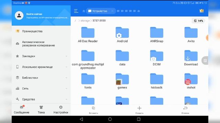Click the root slash in breadcrumb
Viewport: 220px width, 123px height.
(75, 20)
